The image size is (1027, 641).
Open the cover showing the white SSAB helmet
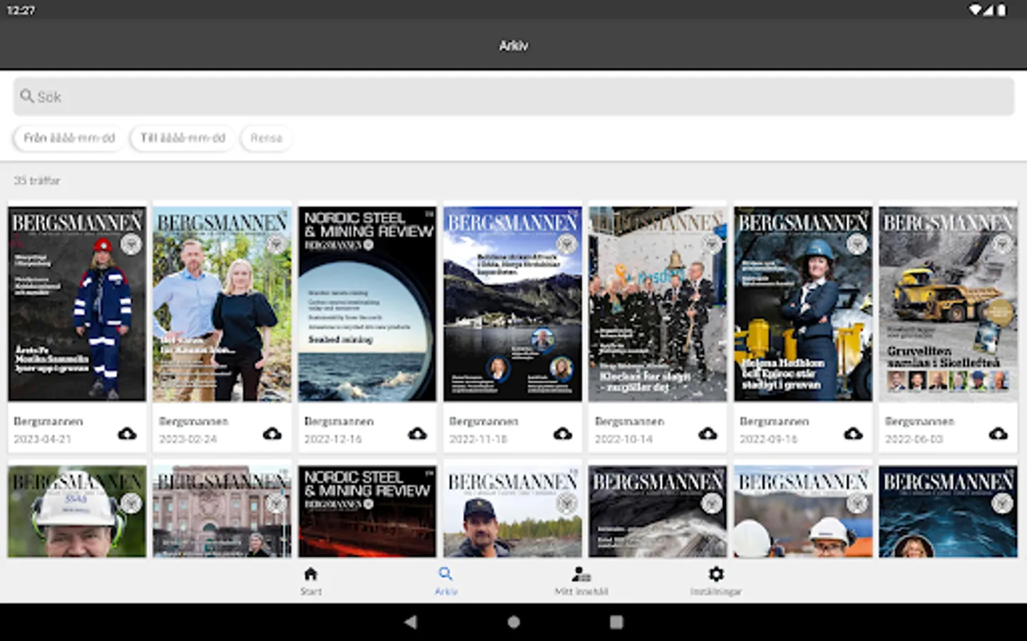tap(77, 511)
